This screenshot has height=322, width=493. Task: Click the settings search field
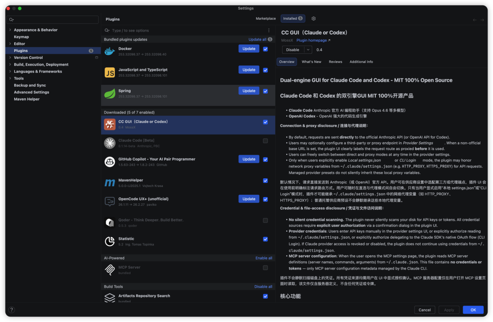(52, 20)
